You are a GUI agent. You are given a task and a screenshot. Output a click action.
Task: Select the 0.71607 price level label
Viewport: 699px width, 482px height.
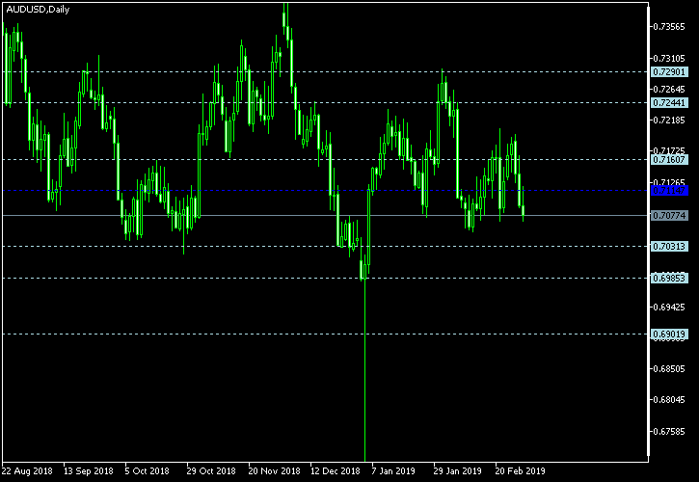669,160
